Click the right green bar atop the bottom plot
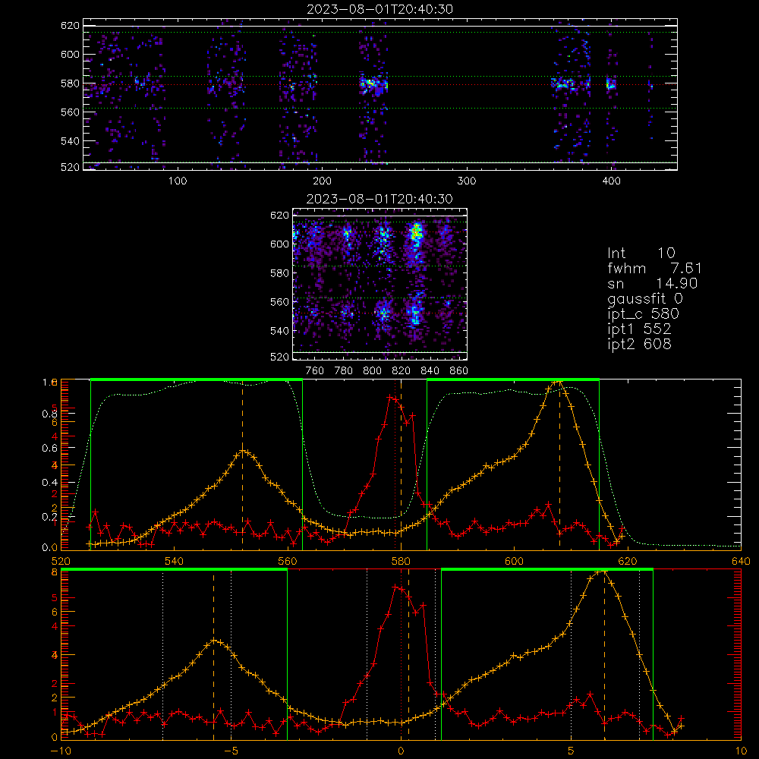Screen dimensions: 759x759 click(547, 570)
